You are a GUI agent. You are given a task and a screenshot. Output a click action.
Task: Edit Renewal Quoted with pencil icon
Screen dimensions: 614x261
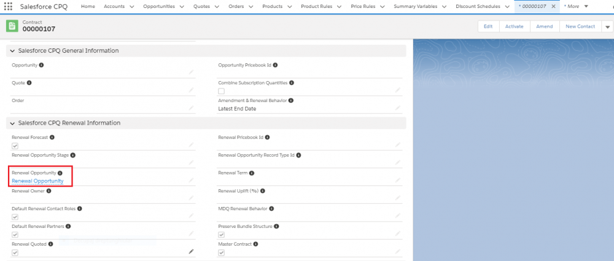(191, 251)
